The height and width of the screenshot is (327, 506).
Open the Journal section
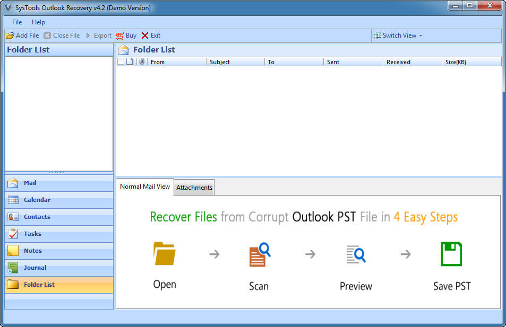pos(59,268)
